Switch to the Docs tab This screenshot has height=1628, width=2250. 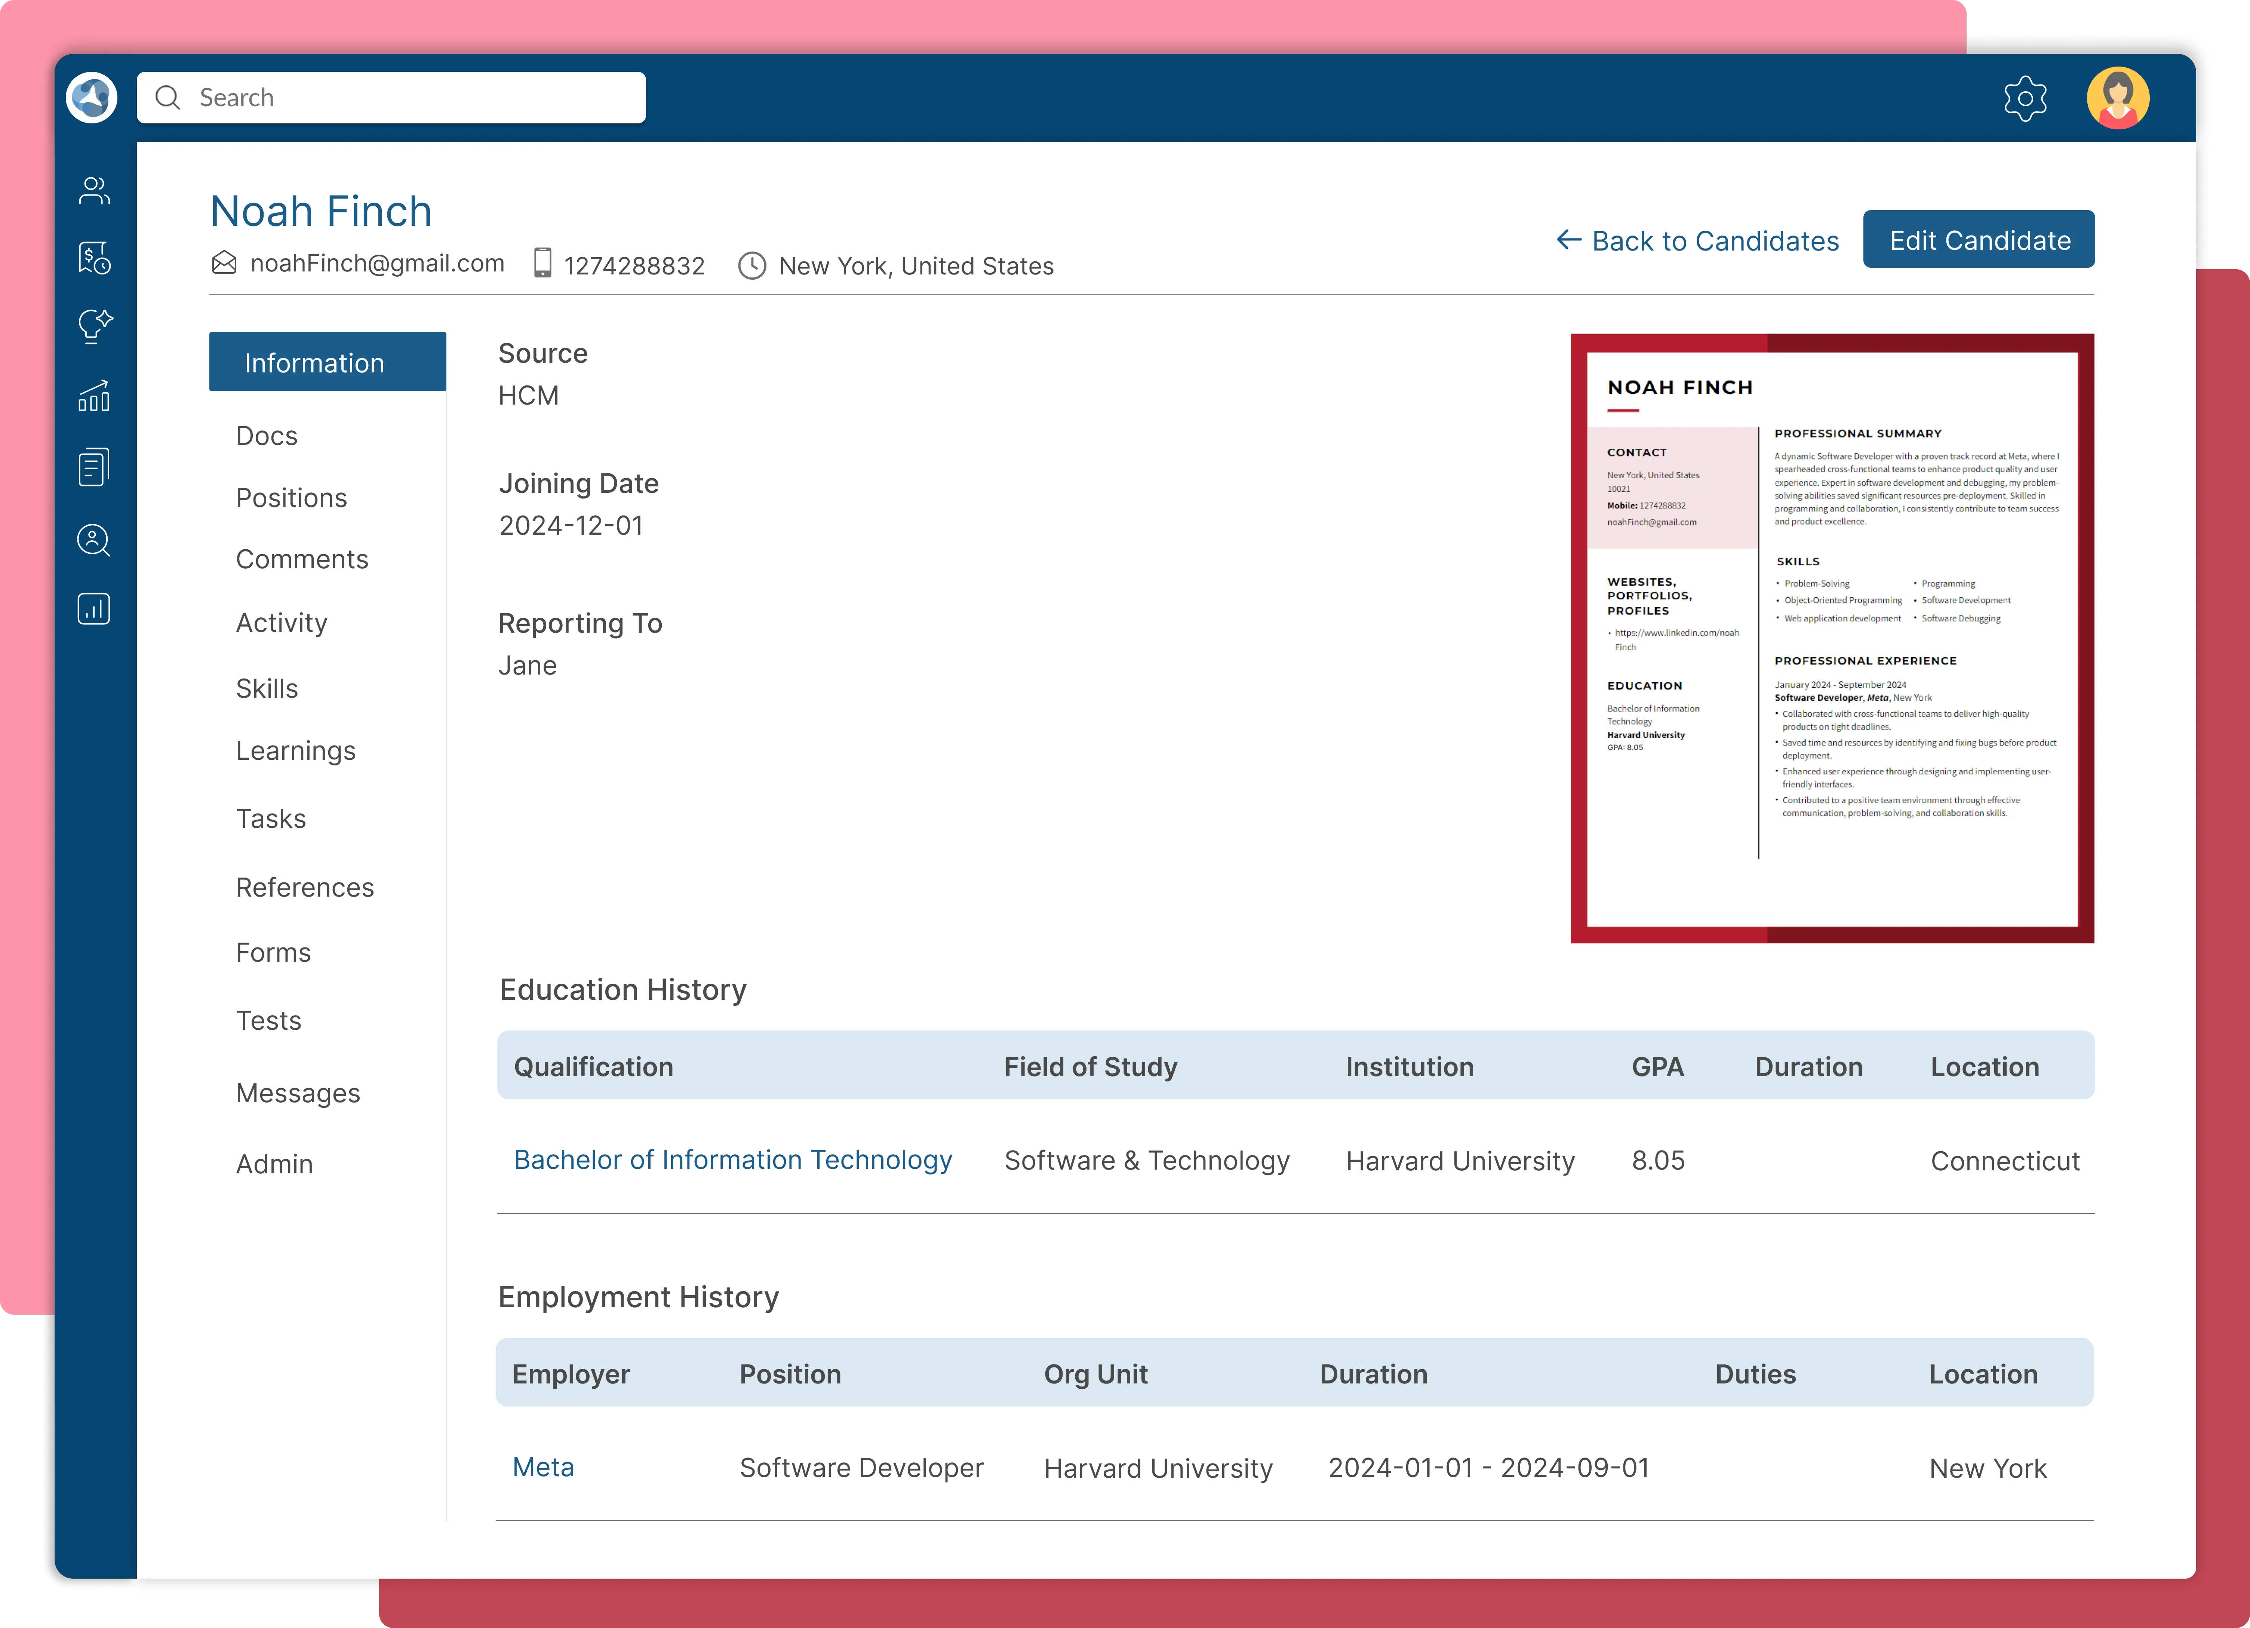pyautogui.click(x=267, y=436)
